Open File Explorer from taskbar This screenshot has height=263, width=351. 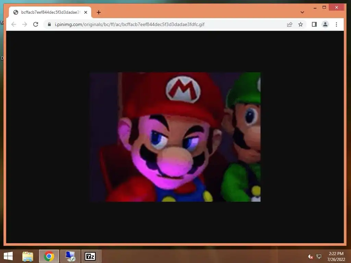coord(28,256)
